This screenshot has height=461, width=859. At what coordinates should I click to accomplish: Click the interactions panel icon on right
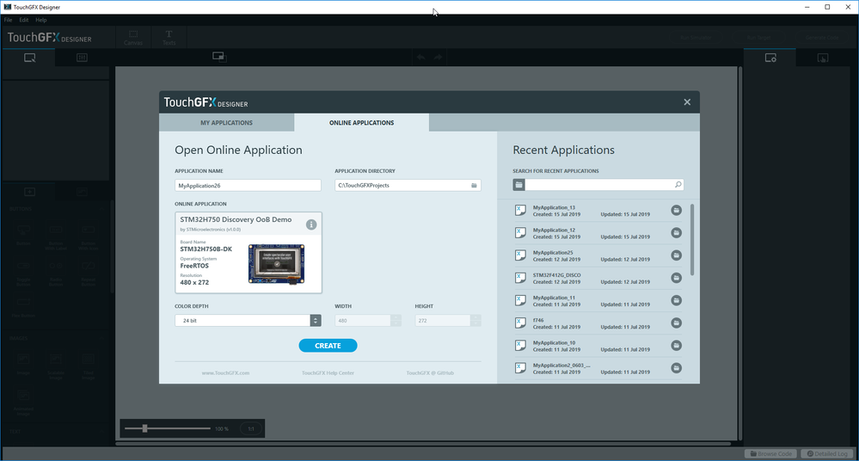(823, 58)
